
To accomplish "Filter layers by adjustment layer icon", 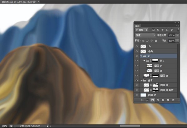I will pyautogui.click(x=158, y=30).
